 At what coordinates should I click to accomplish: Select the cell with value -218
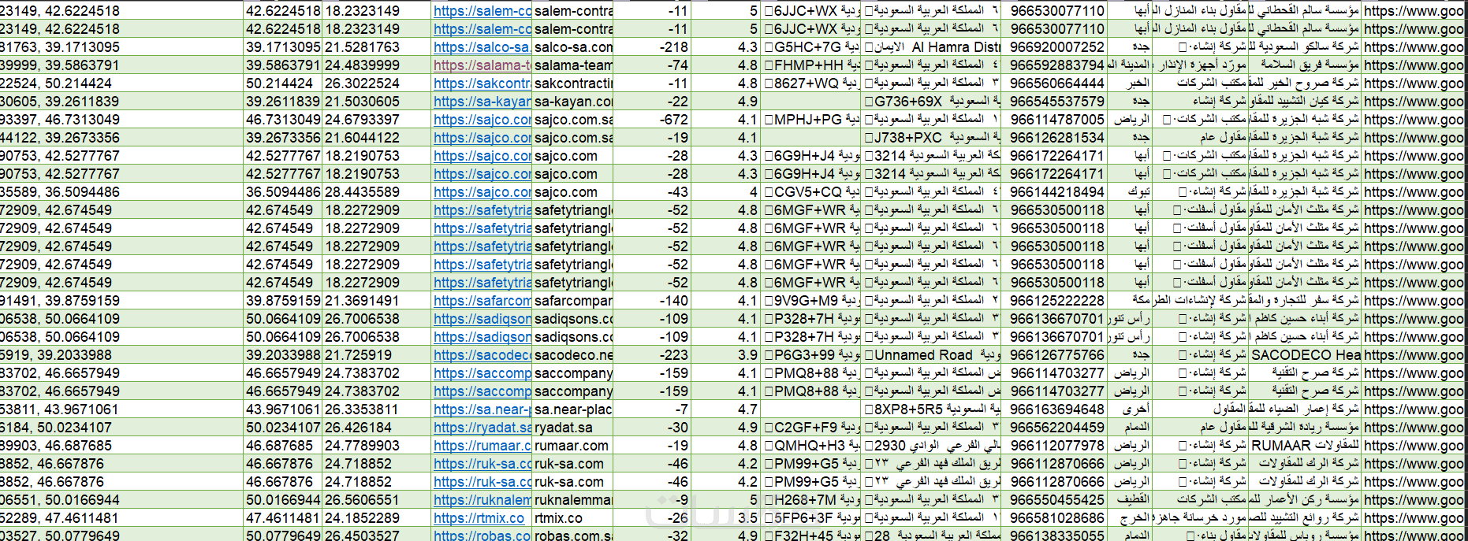(x=653, y=47)
